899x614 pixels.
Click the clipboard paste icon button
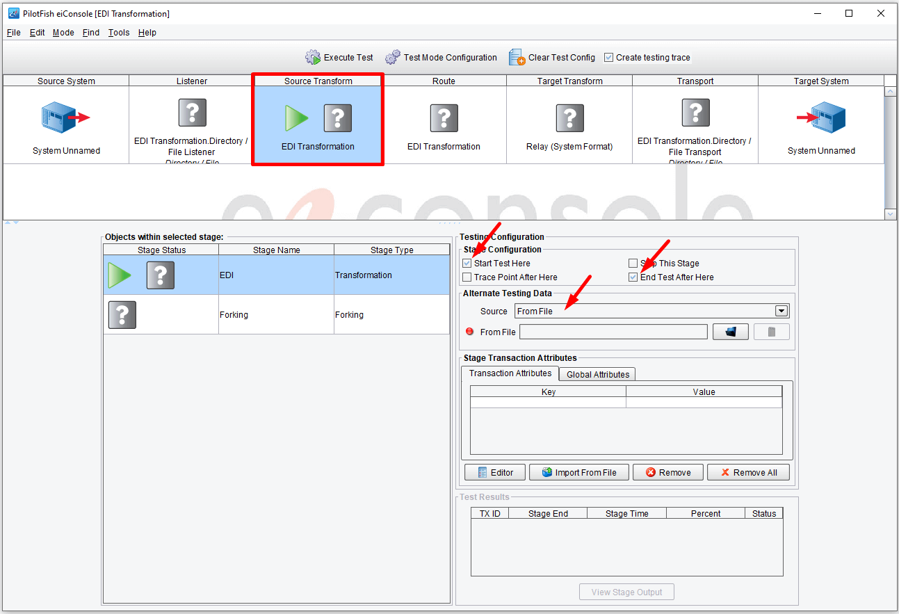coord(772,332)
